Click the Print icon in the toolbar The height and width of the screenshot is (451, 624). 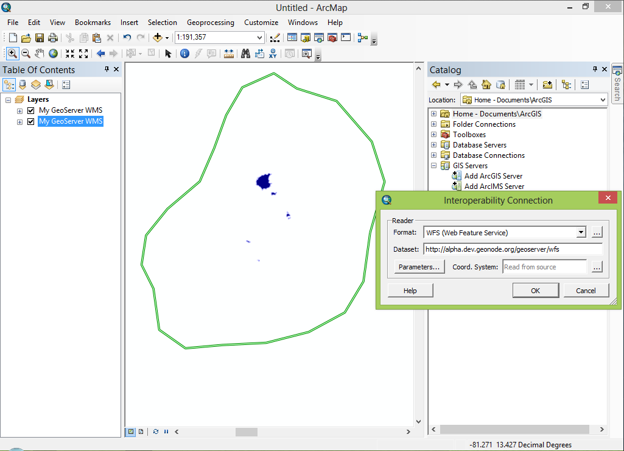click(52, 38)
